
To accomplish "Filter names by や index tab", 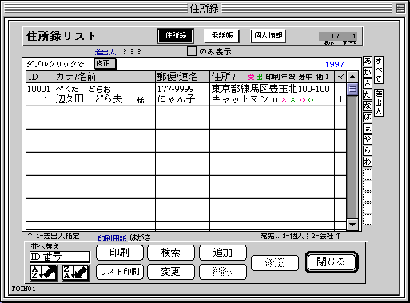I will 368,139.
